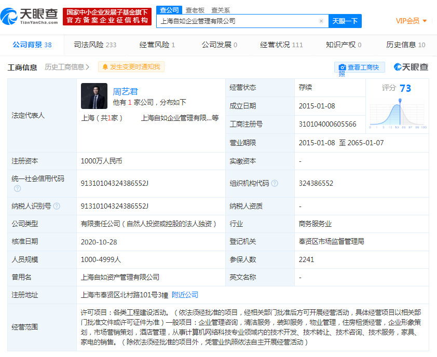Open the 公司发展 0 tab
The height and width of the screenshot is (357, 437).
coord(220,45)
